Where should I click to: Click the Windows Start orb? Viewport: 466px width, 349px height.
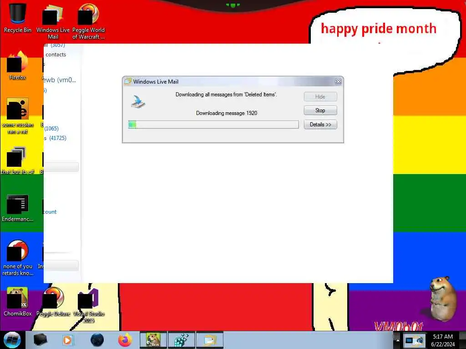[12, 340]
